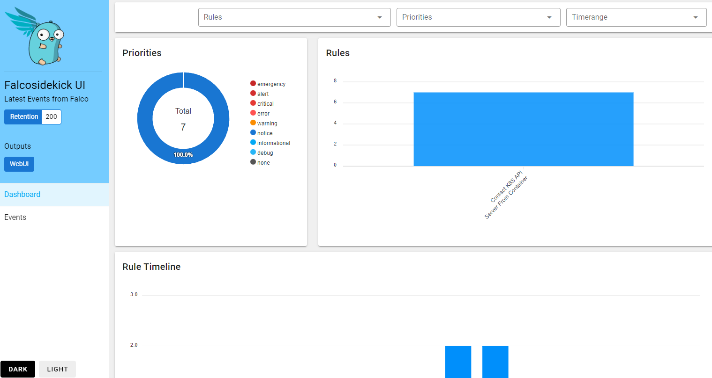Toggle error legend color dot
Screen dimensions: 712x378
pos(253,113)
